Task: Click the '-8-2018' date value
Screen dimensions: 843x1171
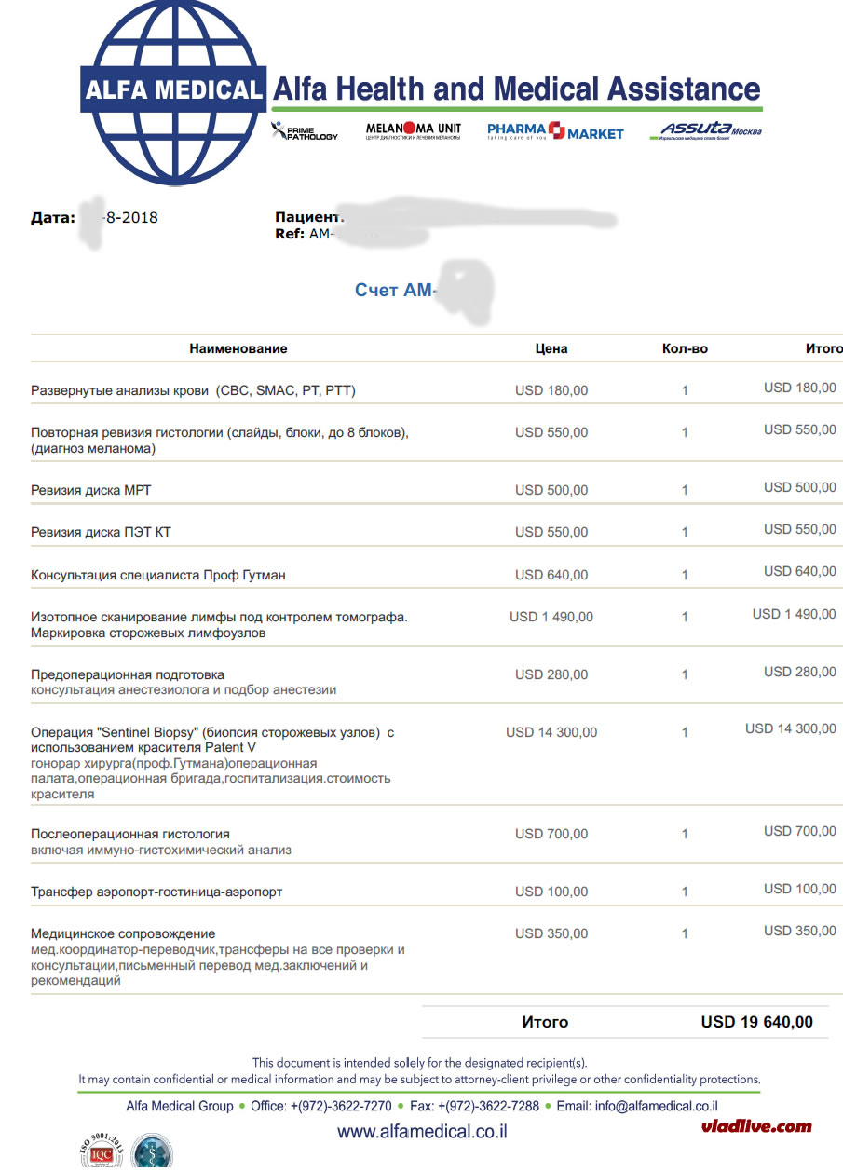Action: pos(129,218)
